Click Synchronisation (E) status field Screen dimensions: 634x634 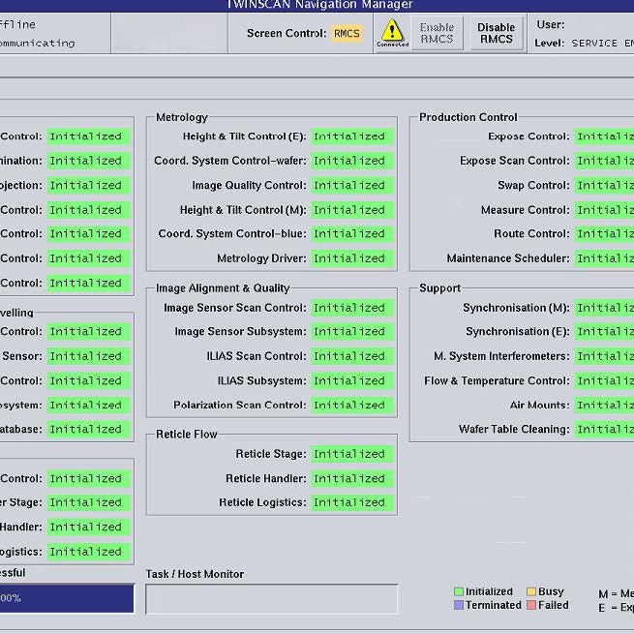[x=604, y=332]
